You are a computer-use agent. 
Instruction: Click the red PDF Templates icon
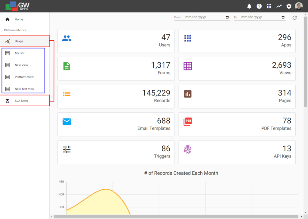(x=188, y=122)
